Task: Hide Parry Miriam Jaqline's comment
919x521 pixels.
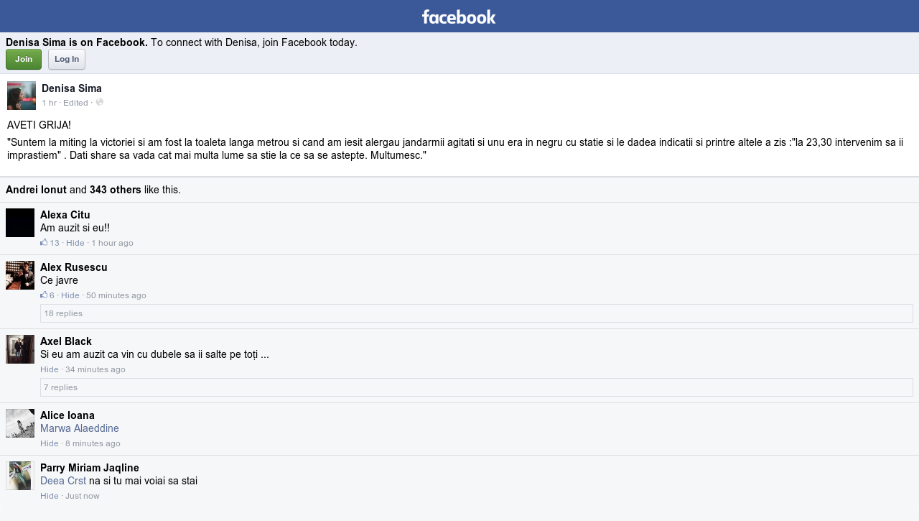Action: click(x=50, y=496)
